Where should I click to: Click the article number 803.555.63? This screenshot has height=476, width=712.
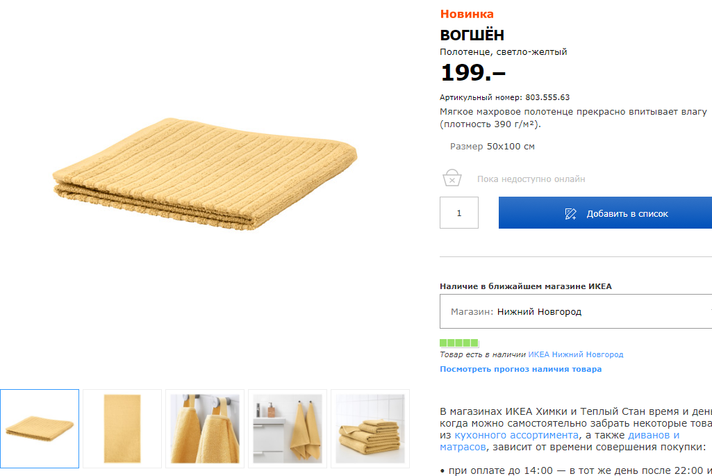point(547,97)
